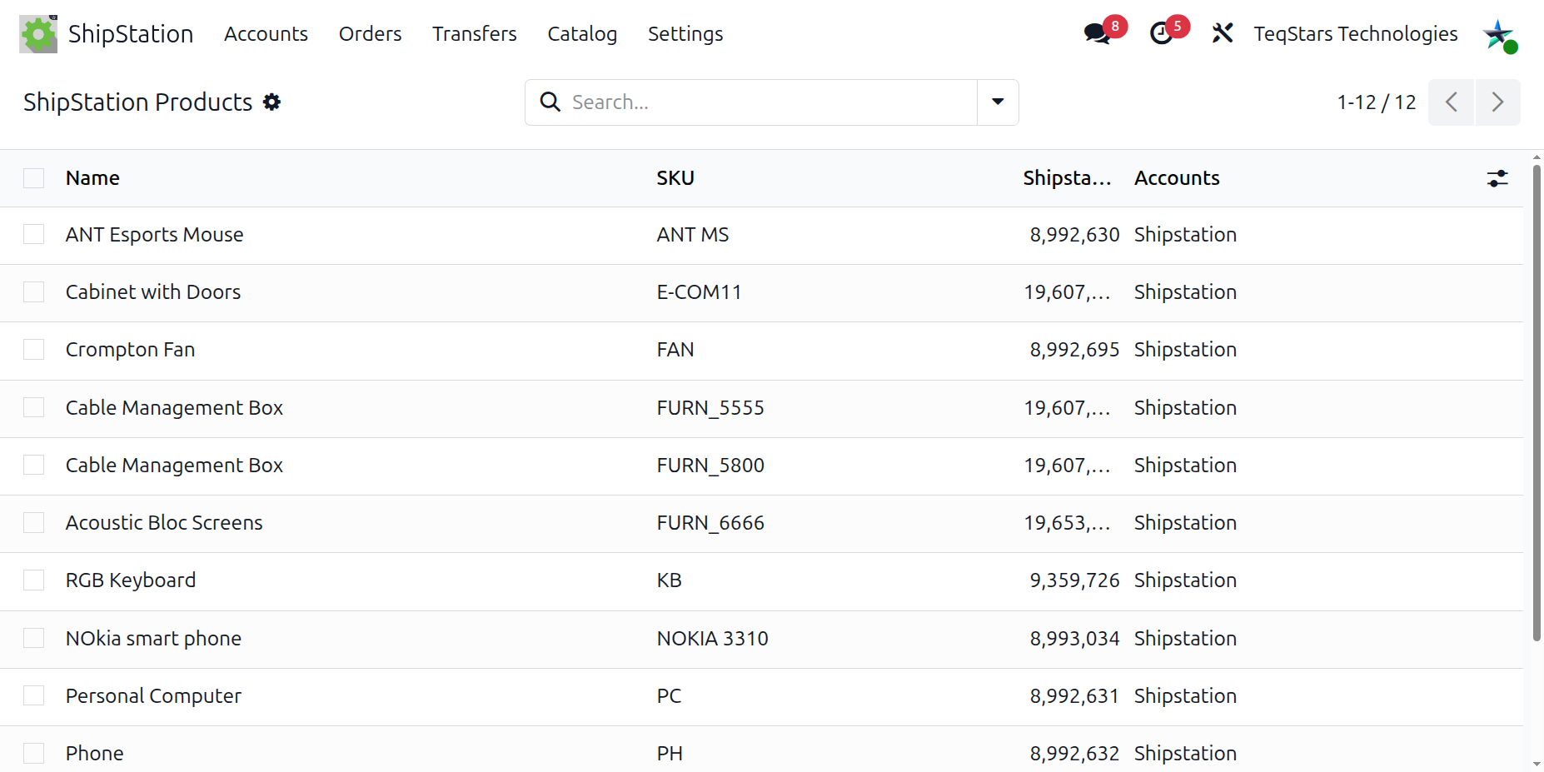The image size is (1544, 772).
Task: Check the Acoustic Bloc Screens row checkbox
Action: pos(34,523)
